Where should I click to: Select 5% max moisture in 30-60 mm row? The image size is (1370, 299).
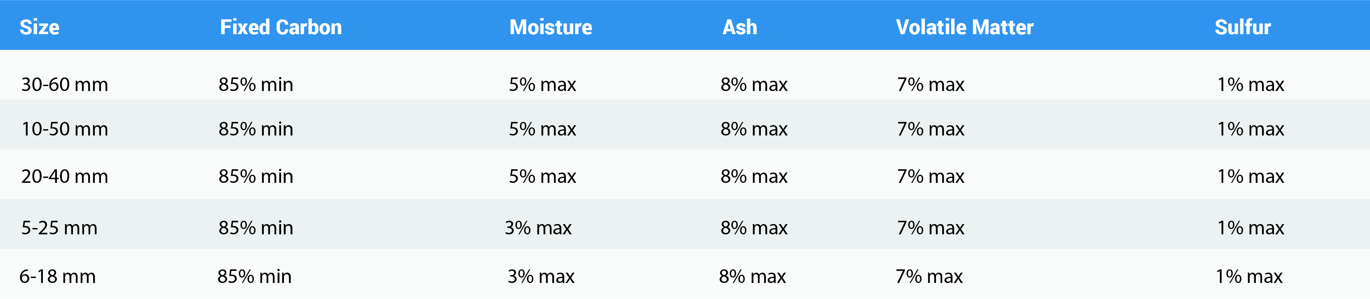coord(542,84)
